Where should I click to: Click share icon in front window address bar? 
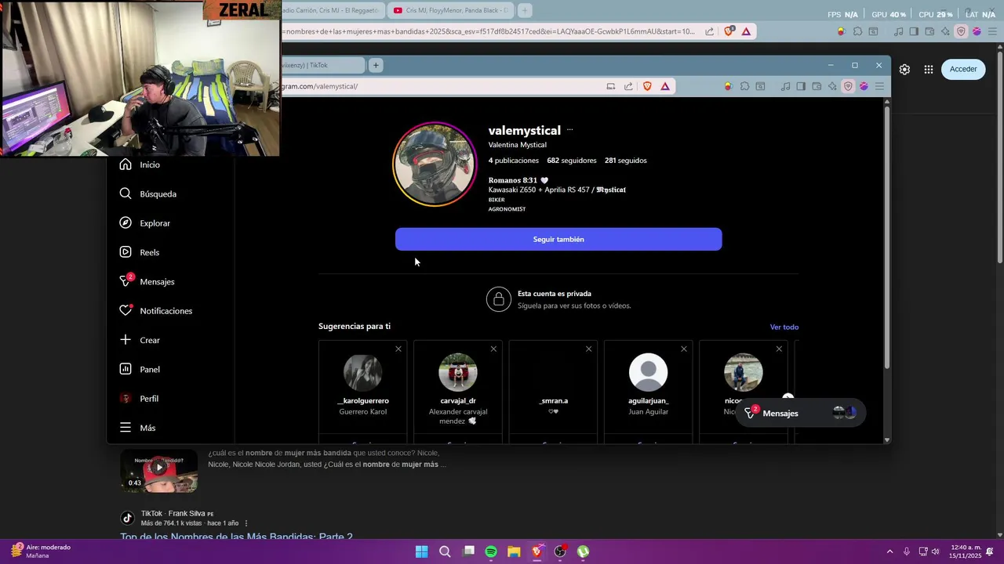[x=628, y=86]
